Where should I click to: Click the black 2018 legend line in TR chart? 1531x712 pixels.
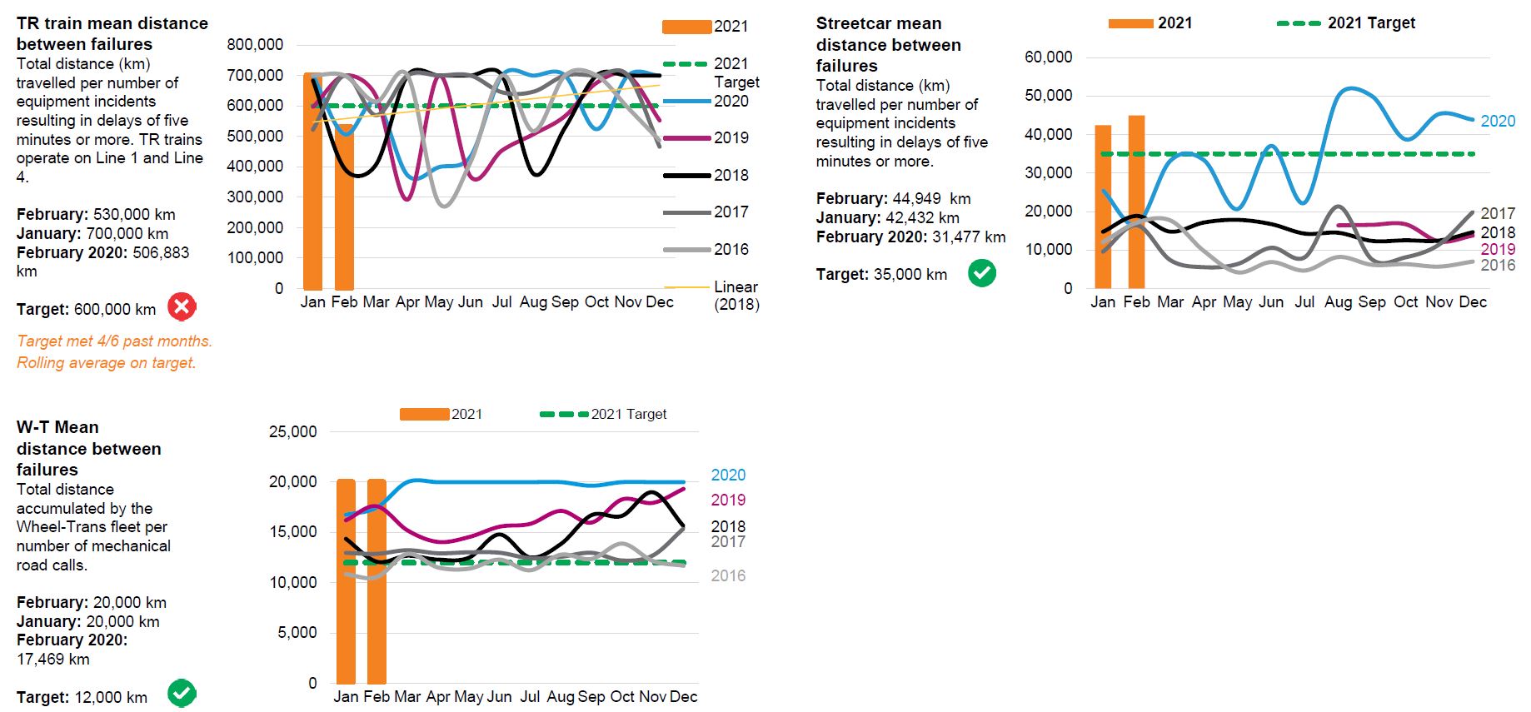pos(686,176)
